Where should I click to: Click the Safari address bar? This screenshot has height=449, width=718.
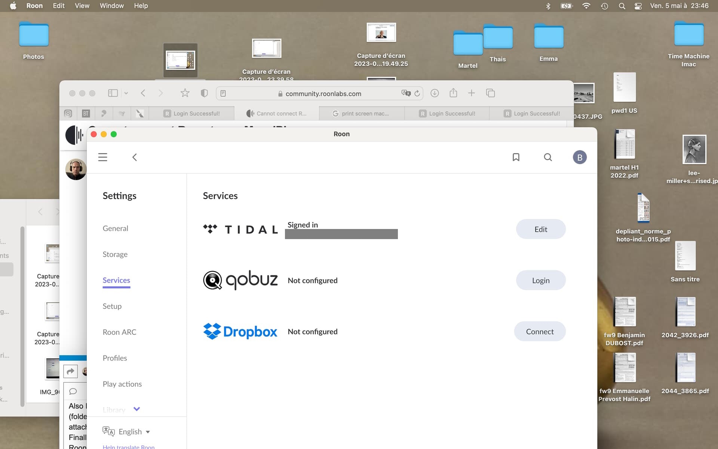[323, 94]
